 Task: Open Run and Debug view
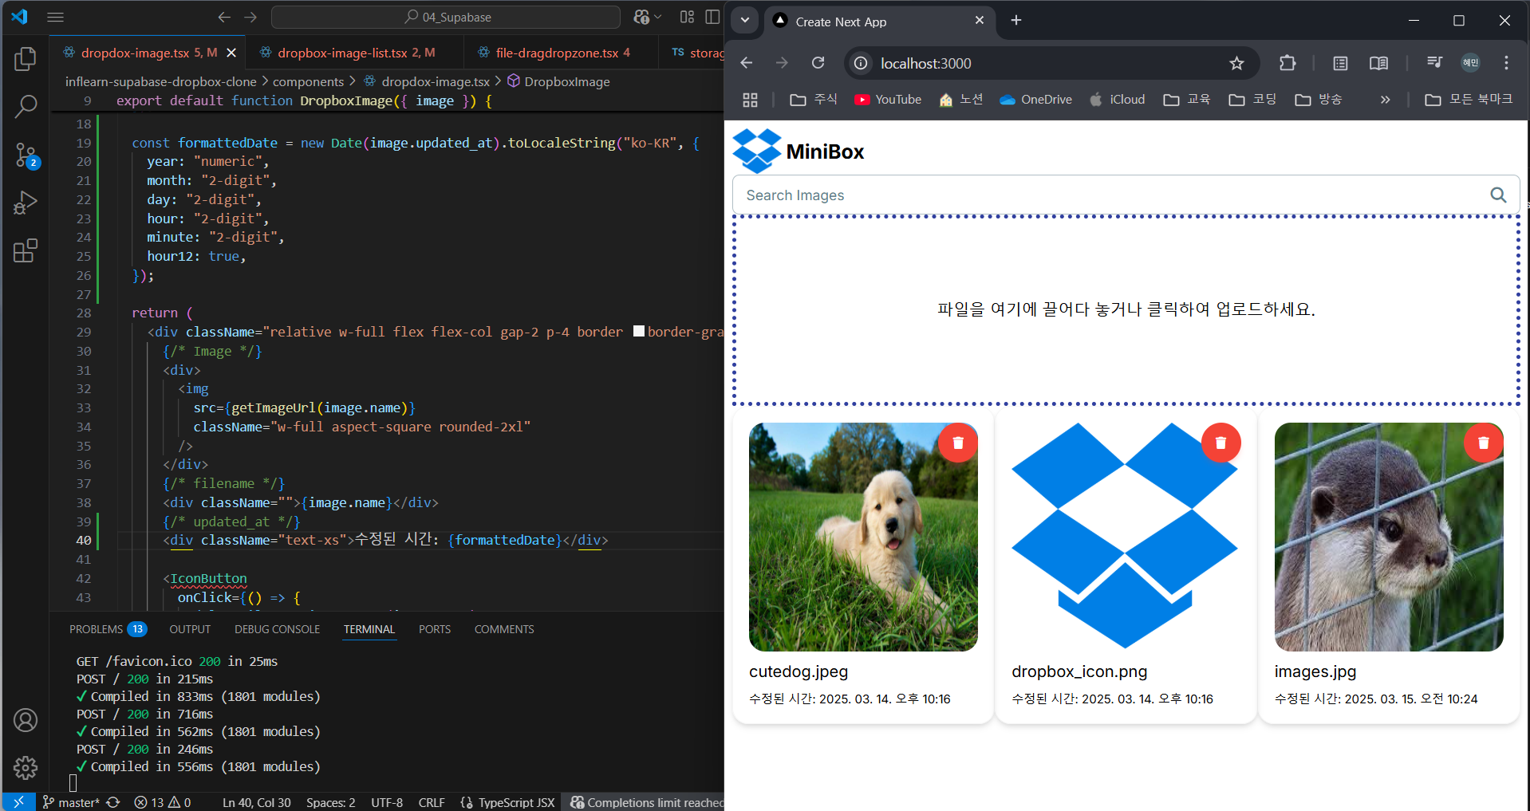coord(26,203)
